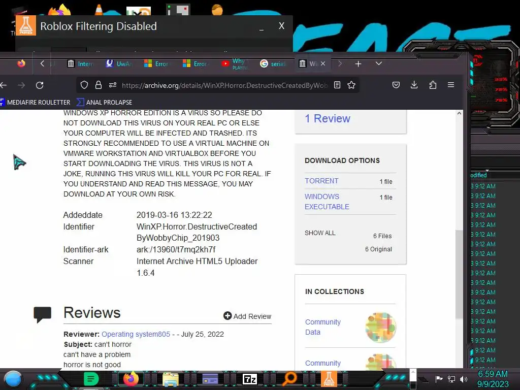Switch to the first Microsoft 'Error' tab
Viewport: 520px width, 390px height.
(157, 63)
